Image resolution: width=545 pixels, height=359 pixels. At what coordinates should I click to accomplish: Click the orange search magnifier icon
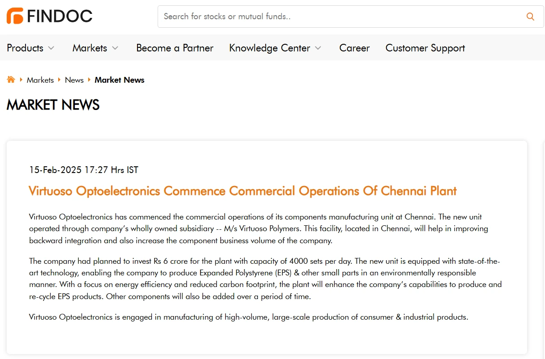point(530,17)
